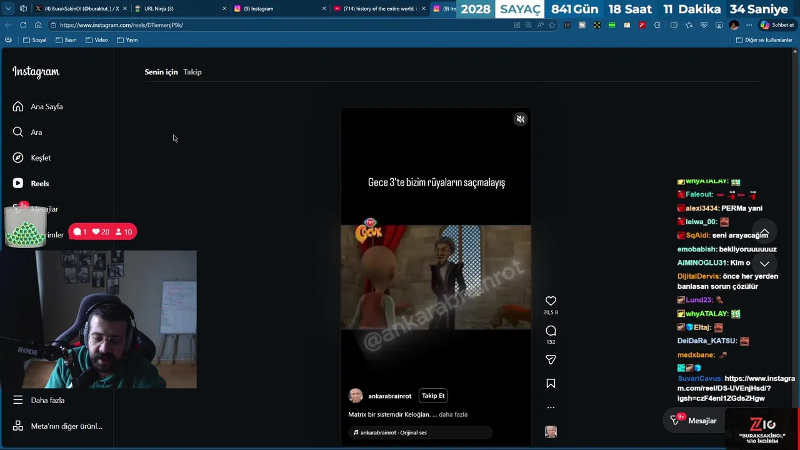Click the read aloud icon
The height and width of the screenshot is (450, 800).
point(541,25)
